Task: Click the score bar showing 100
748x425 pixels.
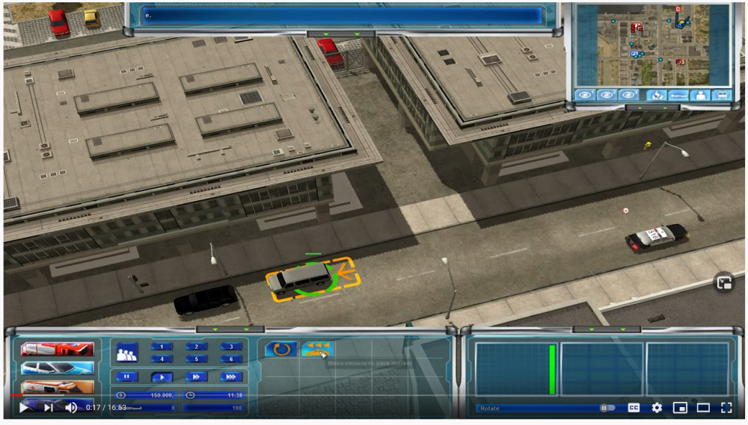Action: pos(214,408)
